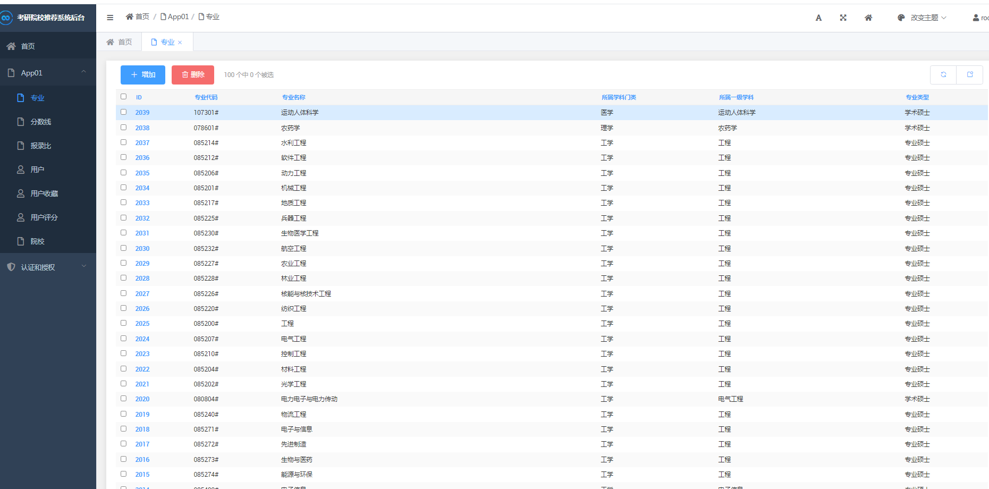Open 用户收藏 in the sidebar
The height and width of the screenshot is (489, 989).
coord(48,193)
